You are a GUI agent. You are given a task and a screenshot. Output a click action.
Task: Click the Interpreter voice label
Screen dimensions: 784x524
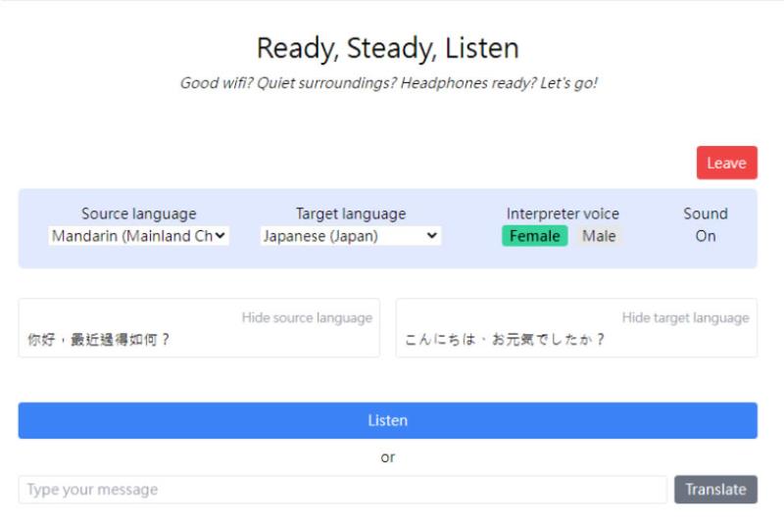coord(563,214)
